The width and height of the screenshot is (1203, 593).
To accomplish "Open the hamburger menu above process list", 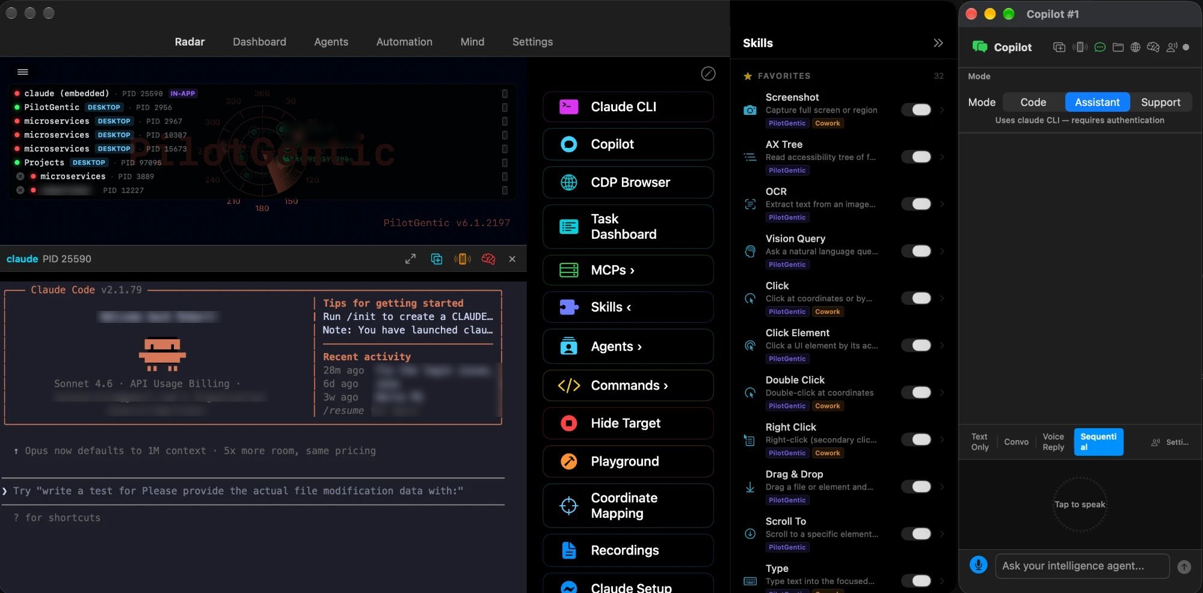I will tap(23, 72).
